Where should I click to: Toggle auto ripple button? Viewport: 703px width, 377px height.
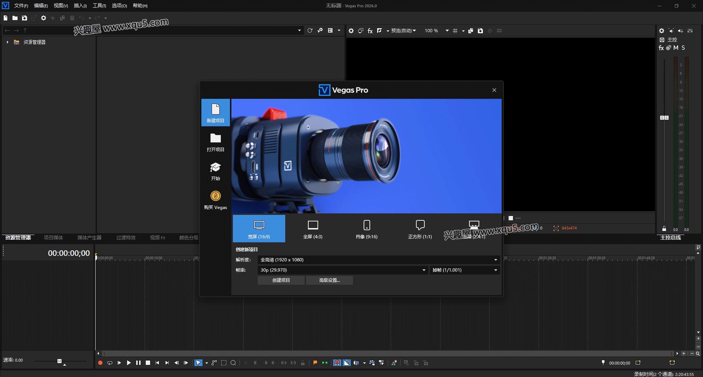pos(356,363)
